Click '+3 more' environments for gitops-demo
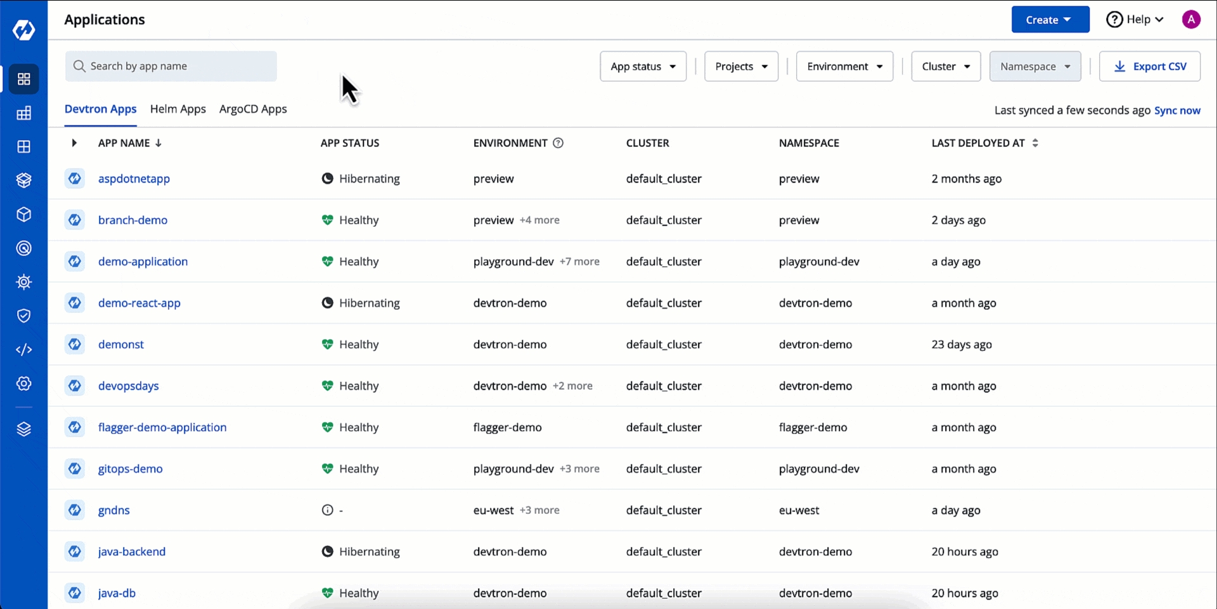Image resolution: width=1217 pixels, height=609 pixels. (579, 468)
